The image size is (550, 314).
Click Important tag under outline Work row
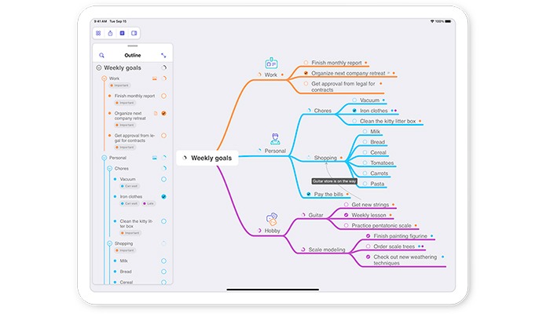[119, 86]
